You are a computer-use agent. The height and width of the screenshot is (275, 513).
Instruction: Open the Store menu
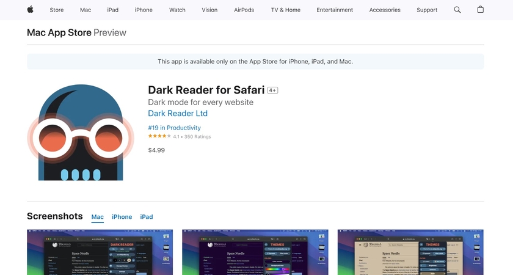tap(57, 10)
